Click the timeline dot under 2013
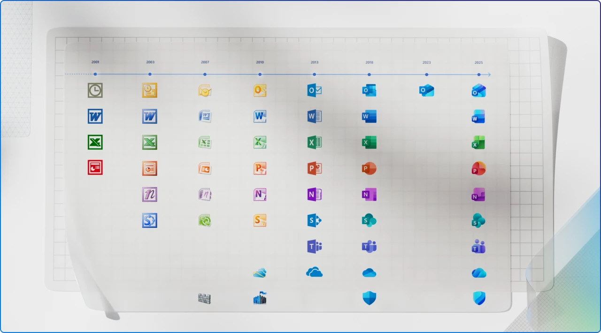Screen dimensions: 601x333 [x=315, y=74]
